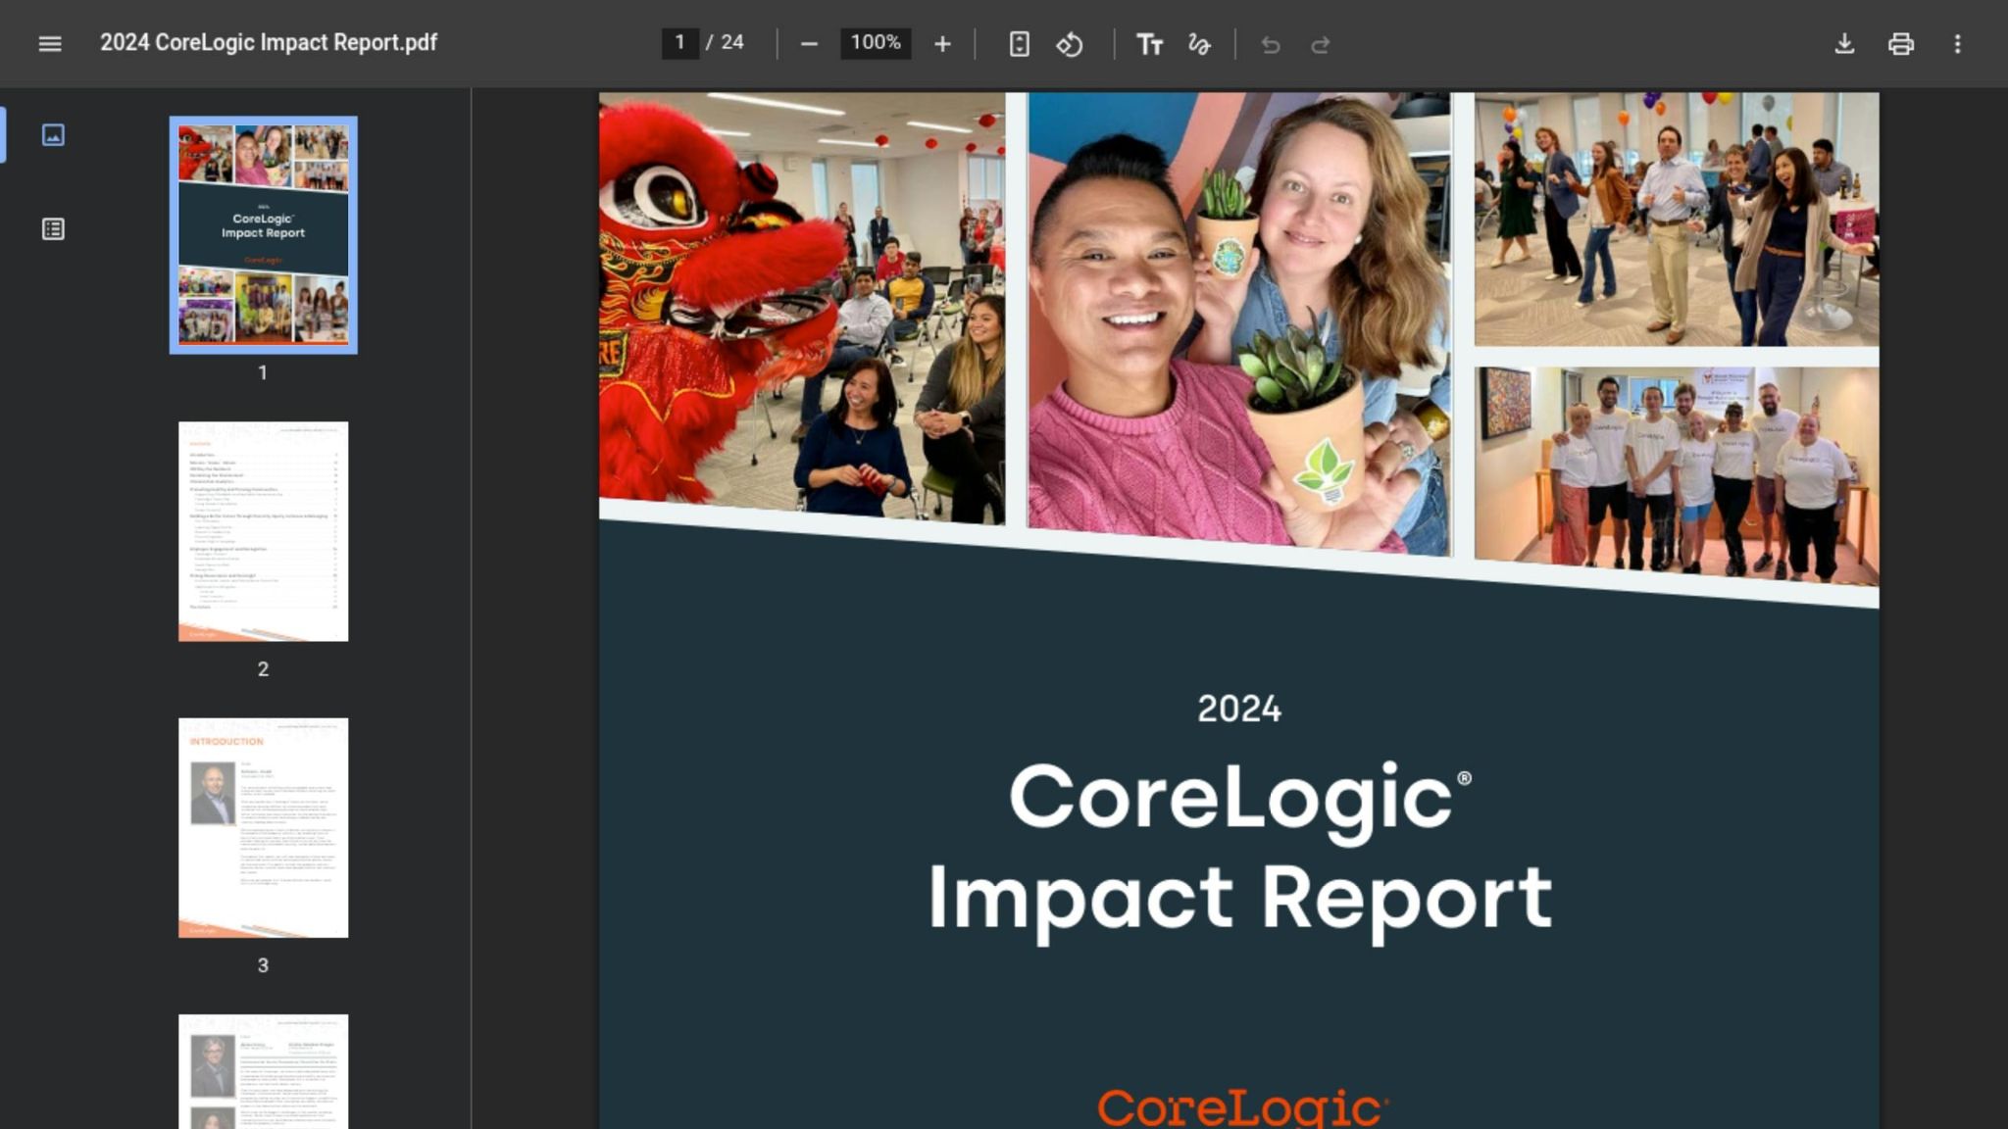Click the file title '2024 CoreLogic Impact Report.pdf'
Screen dimensions: 2008x1129
coord(269,42)
